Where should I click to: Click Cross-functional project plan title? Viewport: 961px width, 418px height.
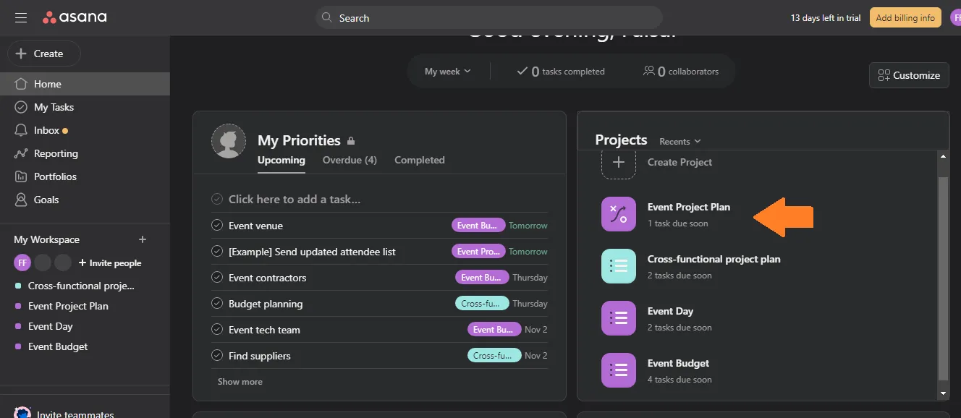(714, 259)
